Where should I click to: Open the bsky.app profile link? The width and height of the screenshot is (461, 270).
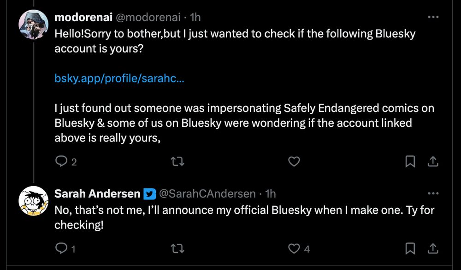click(119, 78)
